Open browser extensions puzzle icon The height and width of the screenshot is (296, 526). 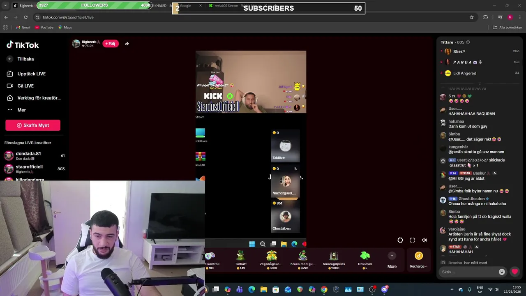tap(485, 17)
